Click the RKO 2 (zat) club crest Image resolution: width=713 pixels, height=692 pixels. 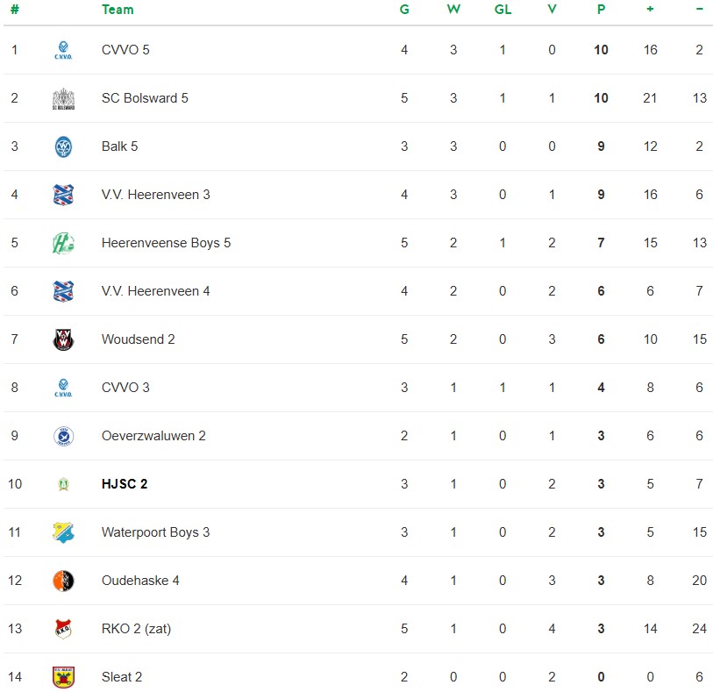point(63,629)
